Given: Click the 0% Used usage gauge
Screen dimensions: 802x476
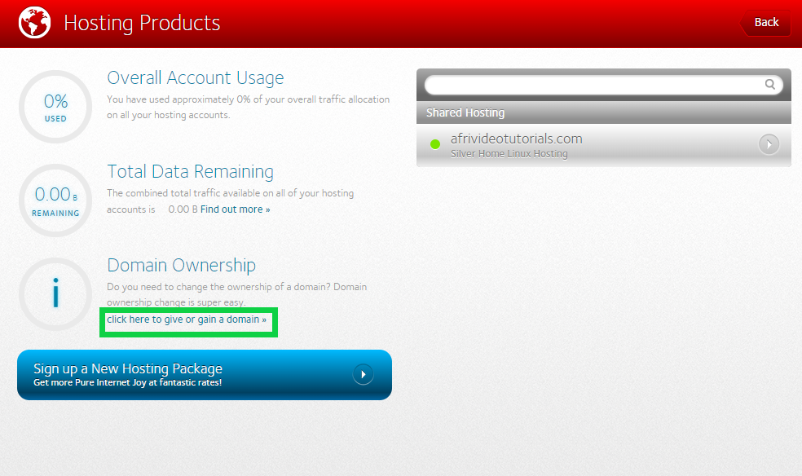Looking at the screenshot, I should [55, 107].
